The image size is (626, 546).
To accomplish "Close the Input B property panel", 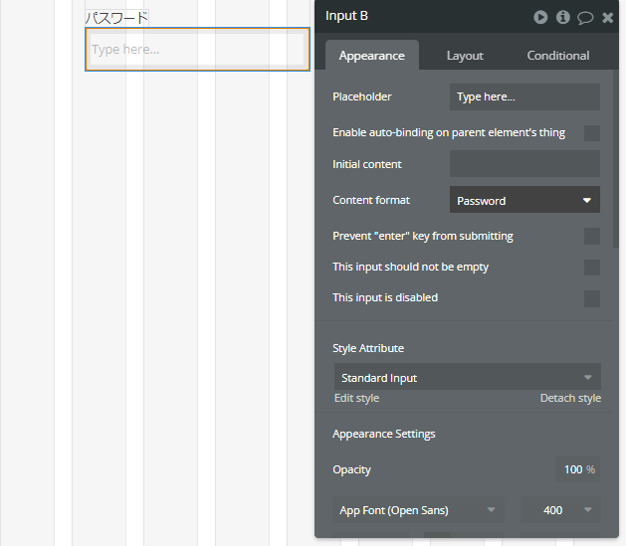I will [608, 18].
